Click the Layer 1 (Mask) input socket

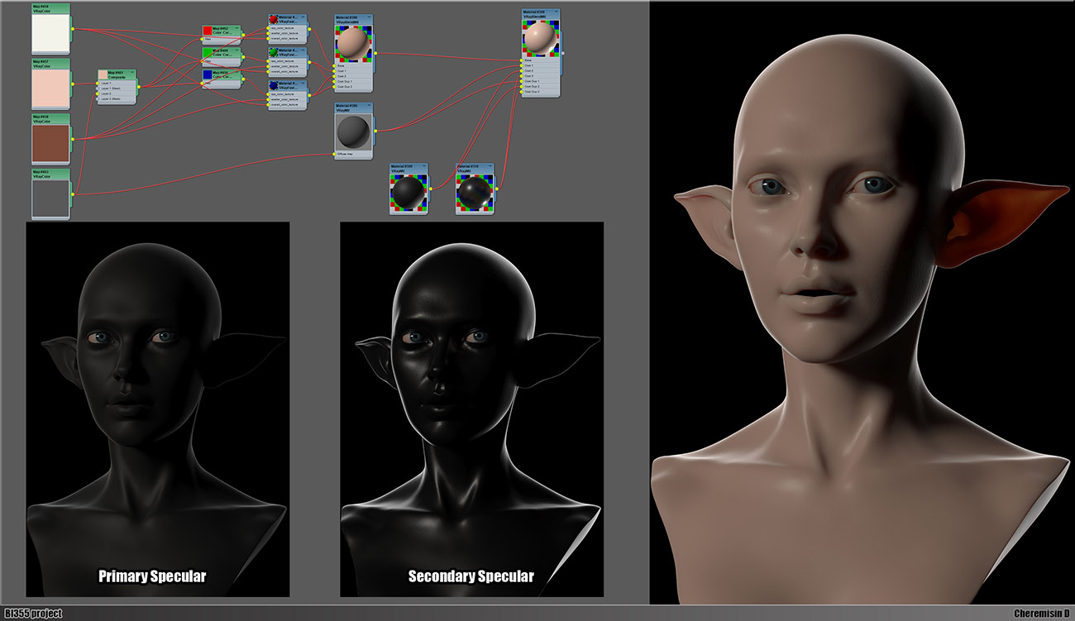[97, 88]
